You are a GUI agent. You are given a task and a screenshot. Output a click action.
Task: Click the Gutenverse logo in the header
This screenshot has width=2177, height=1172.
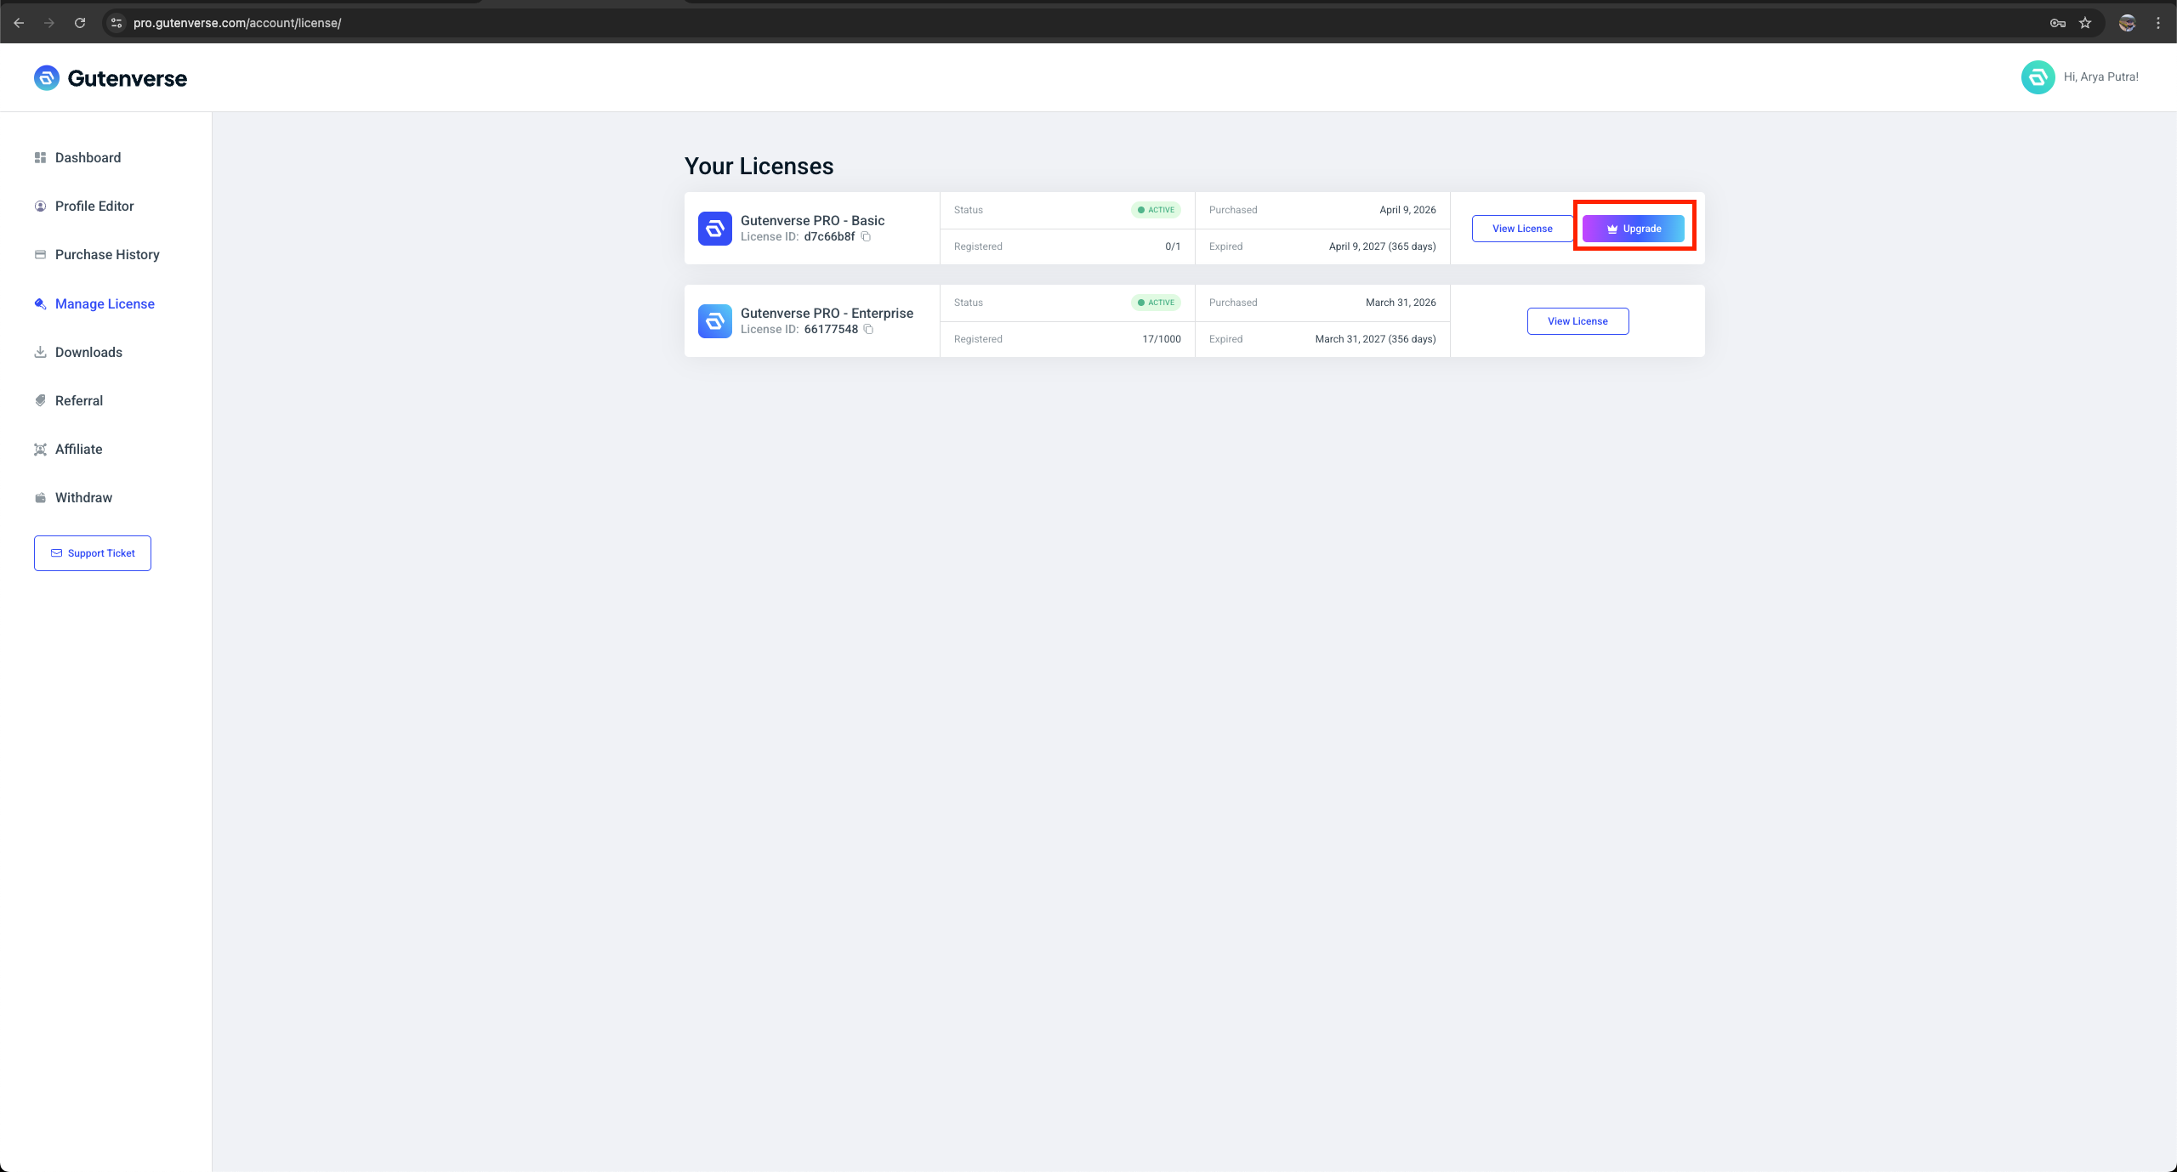pos(111,78)
